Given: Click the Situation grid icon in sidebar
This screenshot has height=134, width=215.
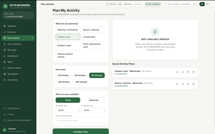Looking at the screenshot, I should pos(5,26).
